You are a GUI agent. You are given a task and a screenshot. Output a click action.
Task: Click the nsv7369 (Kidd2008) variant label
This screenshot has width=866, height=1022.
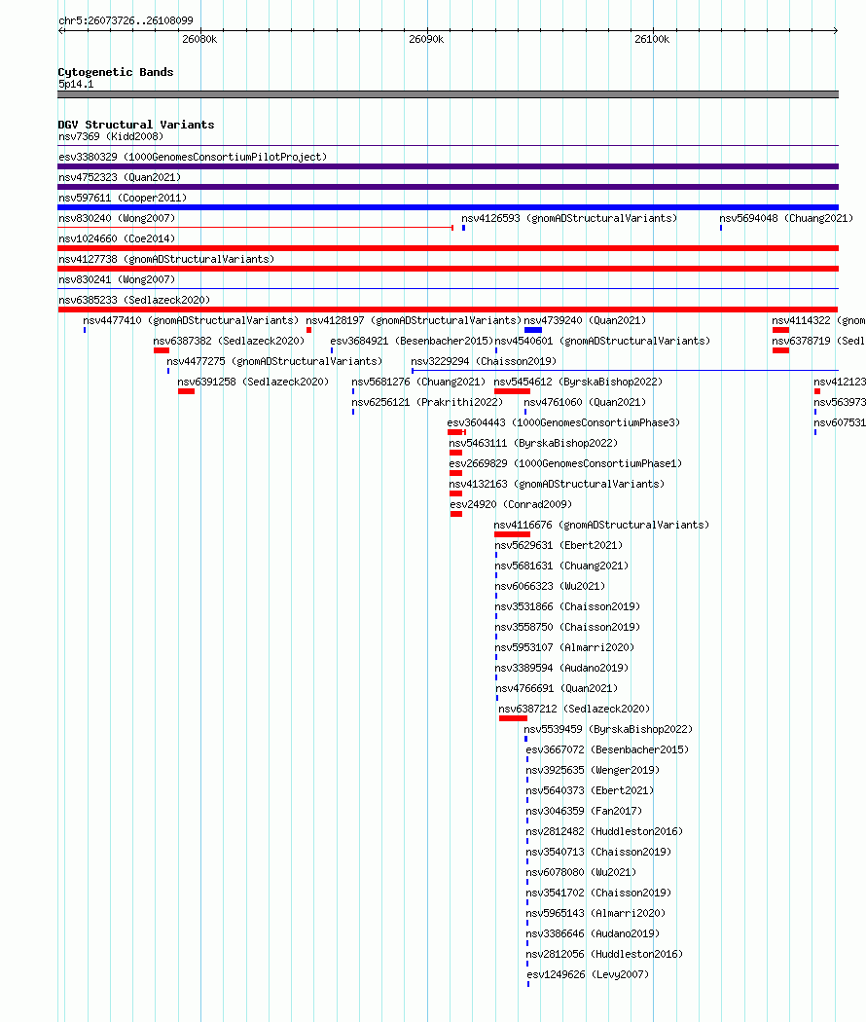click(111, 137)
